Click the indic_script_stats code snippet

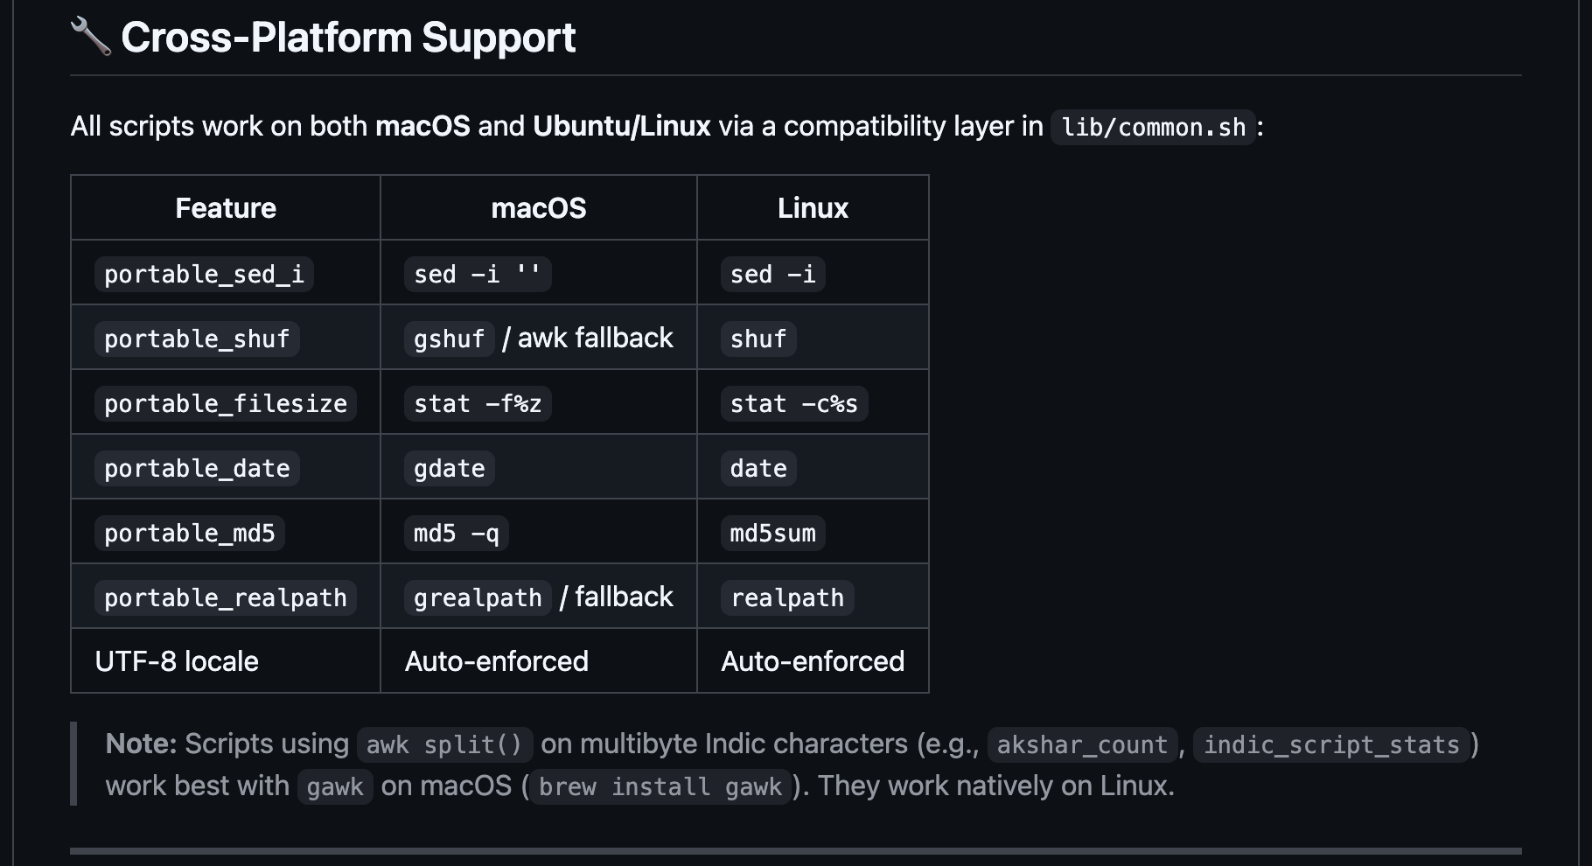(1330, 745)
